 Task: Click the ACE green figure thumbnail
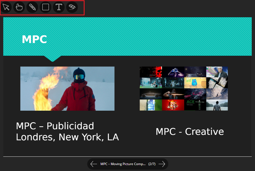[x=195, y=105]
